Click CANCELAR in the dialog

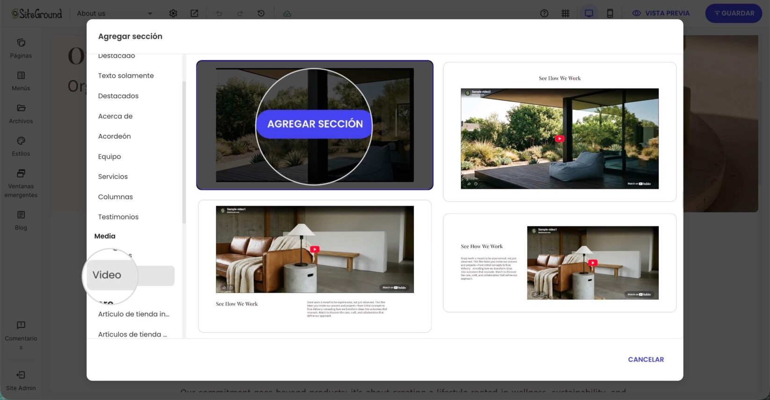(x=646, y=359)
